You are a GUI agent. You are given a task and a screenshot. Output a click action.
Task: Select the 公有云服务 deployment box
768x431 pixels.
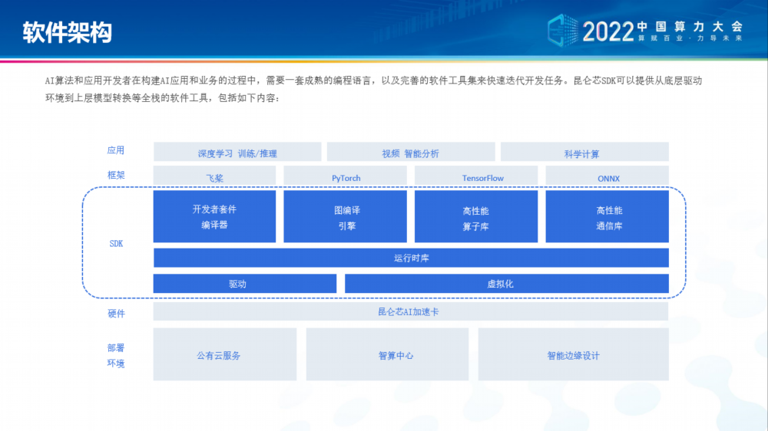coord(225,354)
